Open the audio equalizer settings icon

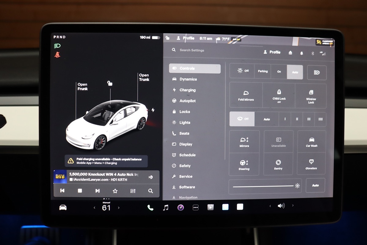(133, 191)
